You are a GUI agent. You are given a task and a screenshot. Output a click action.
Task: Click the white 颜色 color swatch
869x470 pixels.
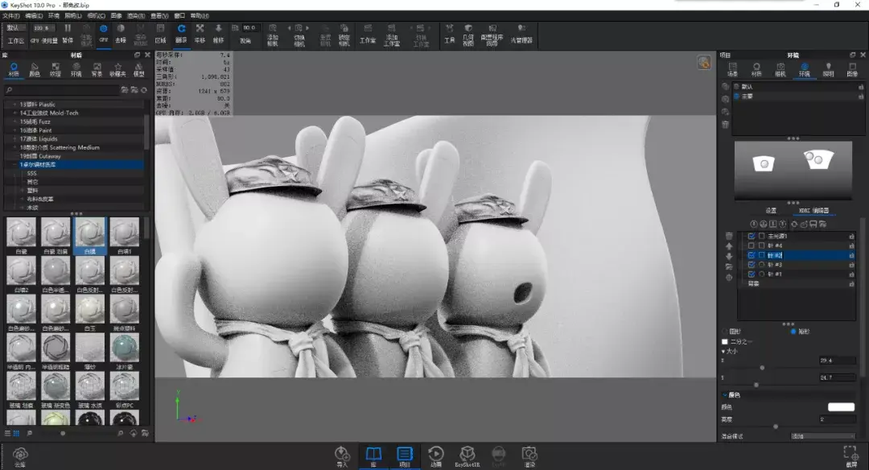coord(842,407)
